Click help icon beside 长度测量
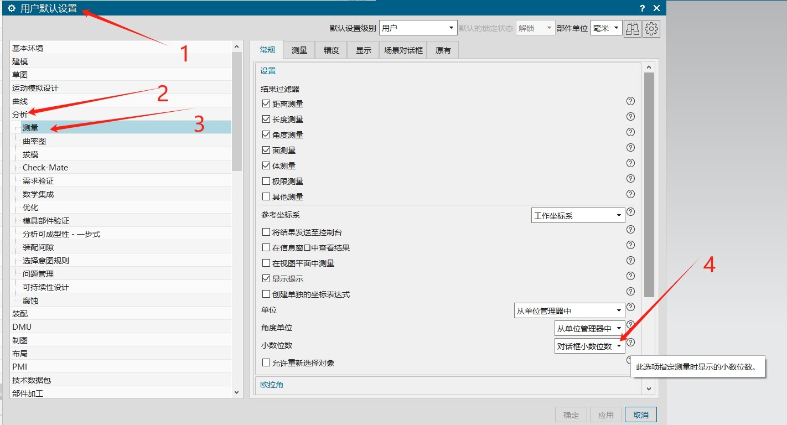Viewport: 787px width, 425px height. tap(630, 117)
